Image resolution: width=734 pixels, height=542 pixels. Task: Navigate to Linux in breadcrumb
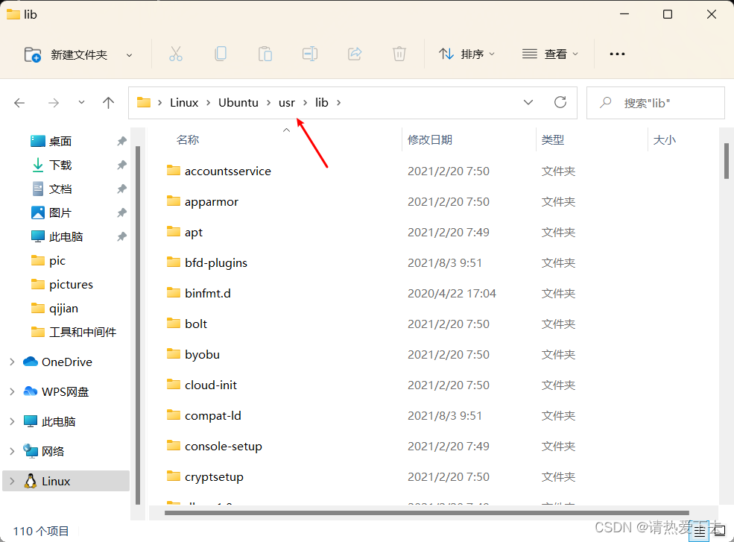pyautogui.click(x=184, y=103)
